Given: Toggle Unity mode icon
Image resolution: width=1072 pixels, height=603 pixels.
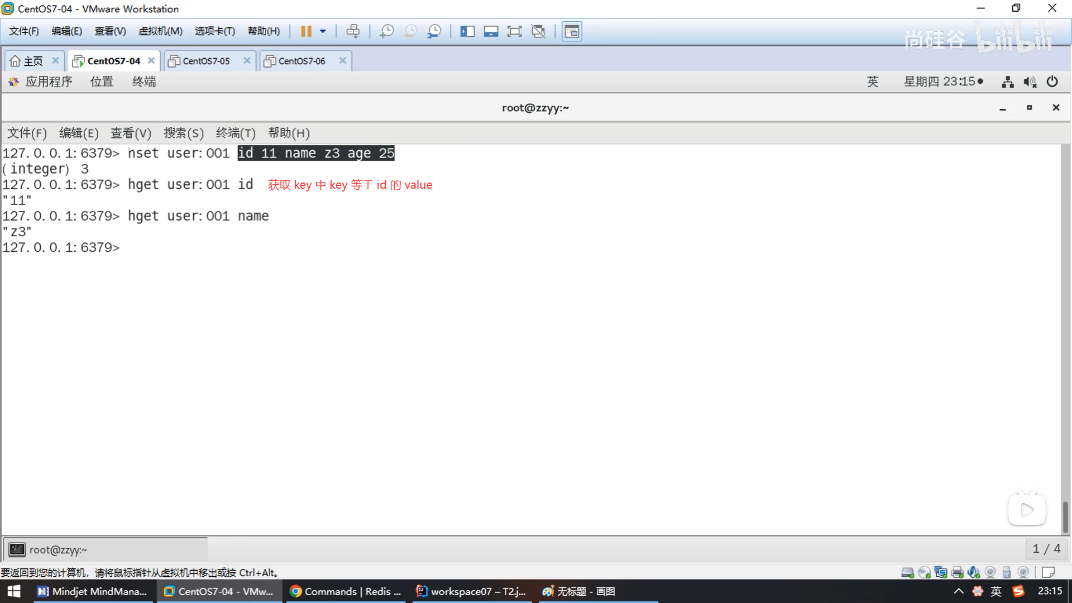Looking at the screenshot, I should coord(538,31).
